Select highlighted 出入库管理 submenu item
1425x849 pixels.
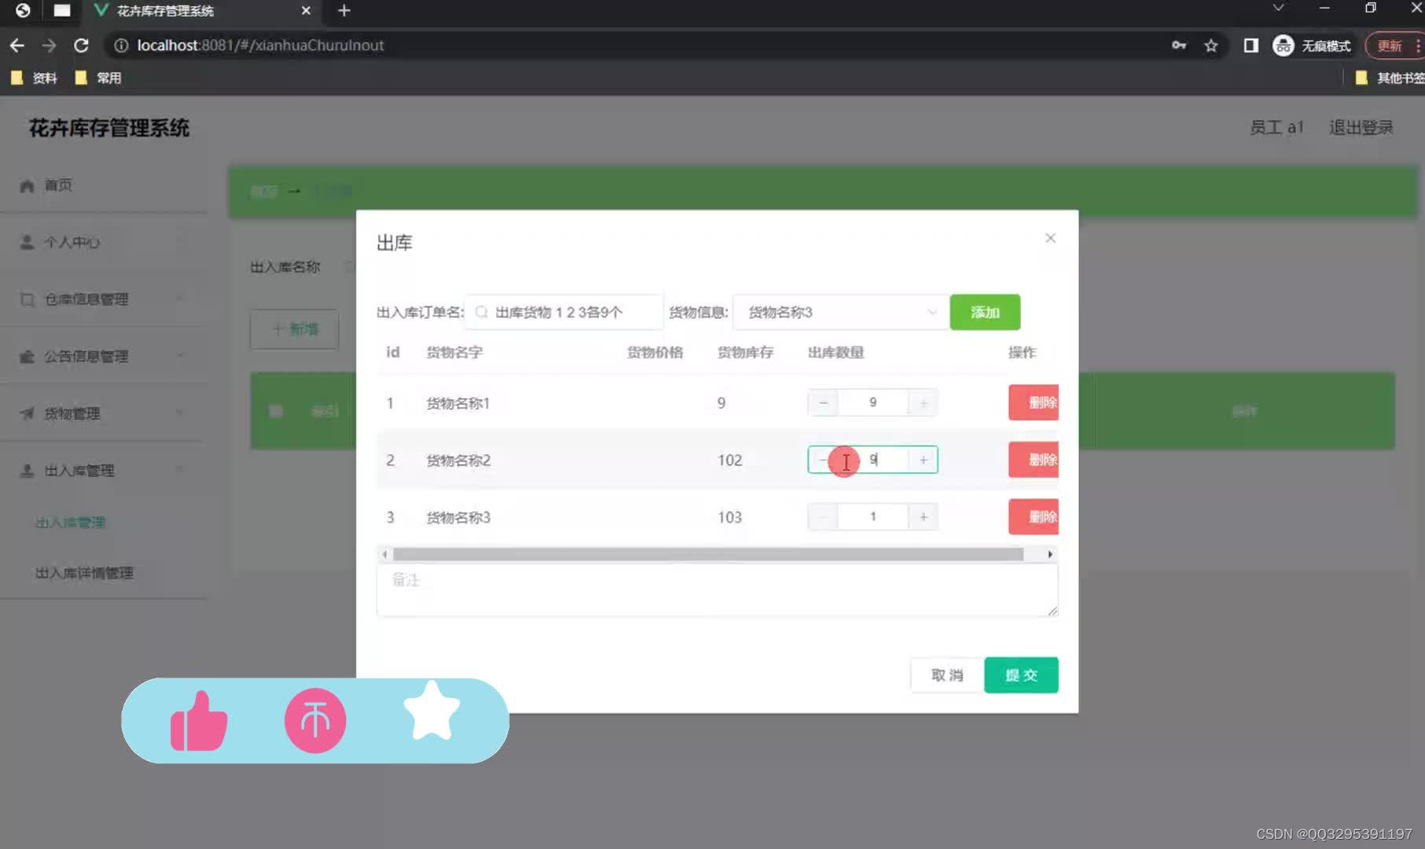[70, 522]
